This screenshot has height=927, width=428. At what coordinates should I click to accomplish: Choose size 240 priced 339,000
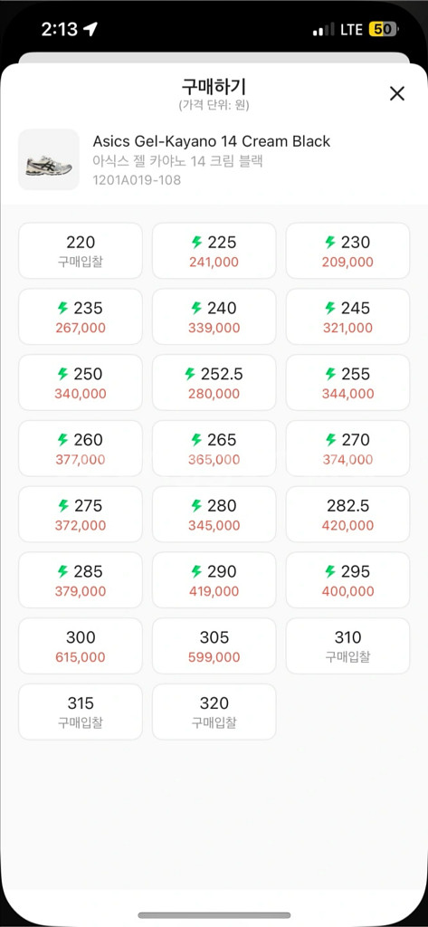(x=214, y=317)
